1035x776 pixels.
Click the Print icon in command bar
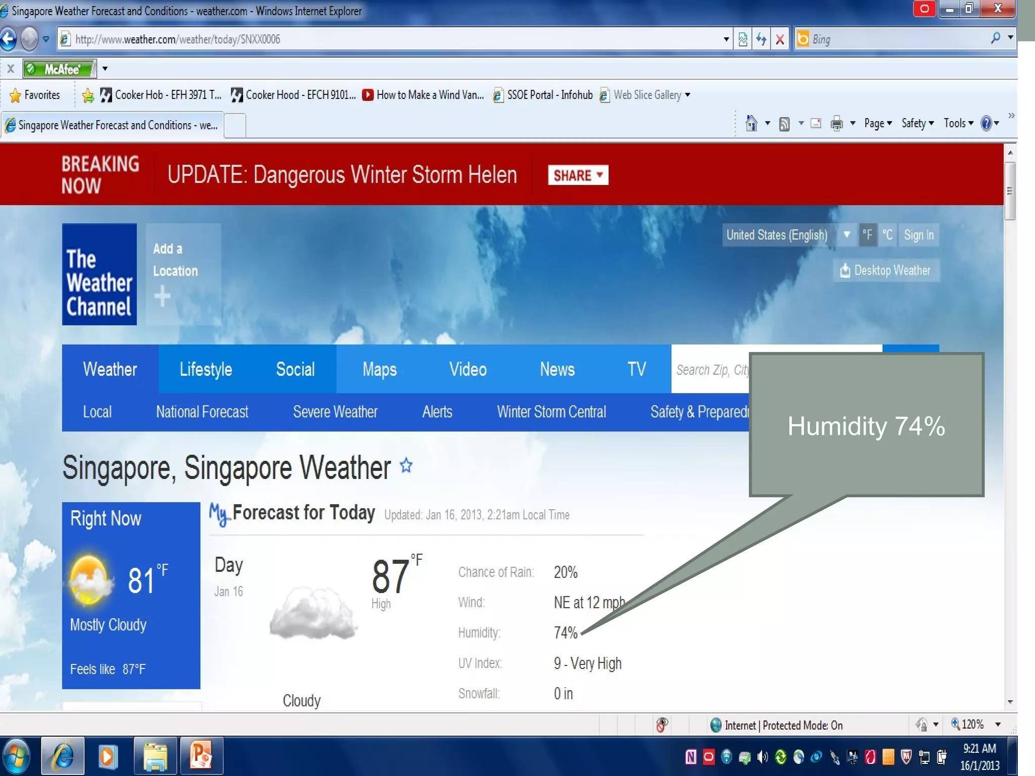pyautogui.click(x=837, y=123)
